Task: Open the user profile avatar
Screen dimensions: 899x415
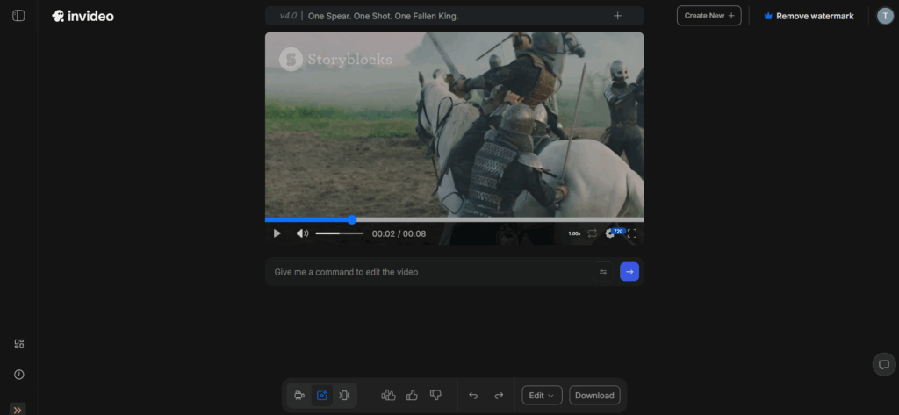Action: pyautogui.click(x=885, y=16)
